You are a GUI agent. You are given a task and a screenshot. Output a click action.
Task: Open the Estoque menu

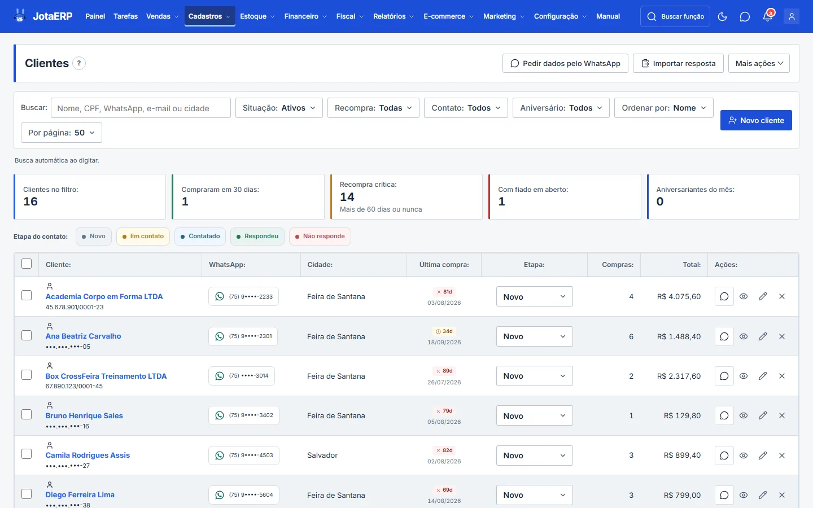[x=257, y=16]
